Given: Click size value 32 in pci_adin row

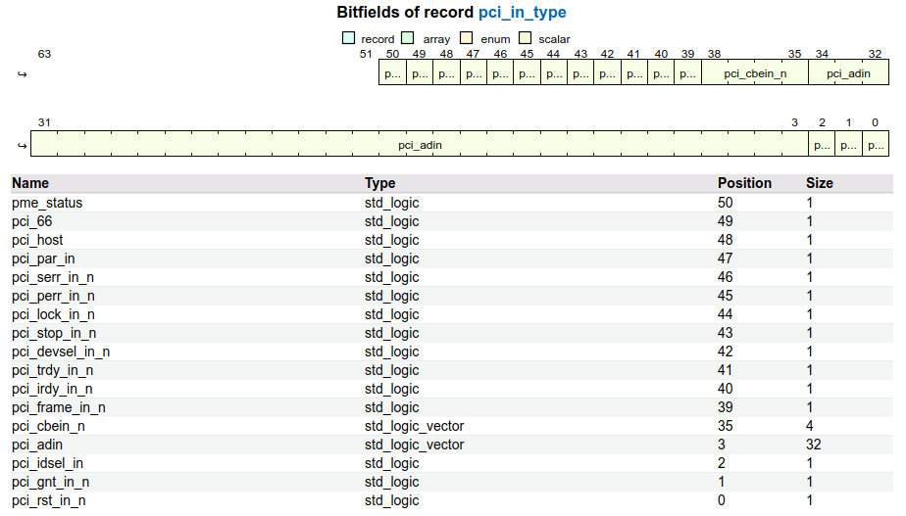Looking at the screenshot, I should (814, 445).
